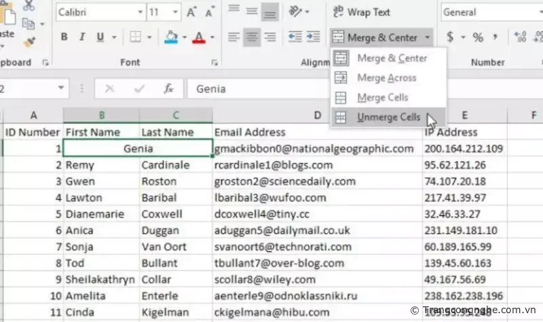Screen dimensions: 543x322
Task: Click the Format Painter brush icon
Action: click(x=29, y=42)
